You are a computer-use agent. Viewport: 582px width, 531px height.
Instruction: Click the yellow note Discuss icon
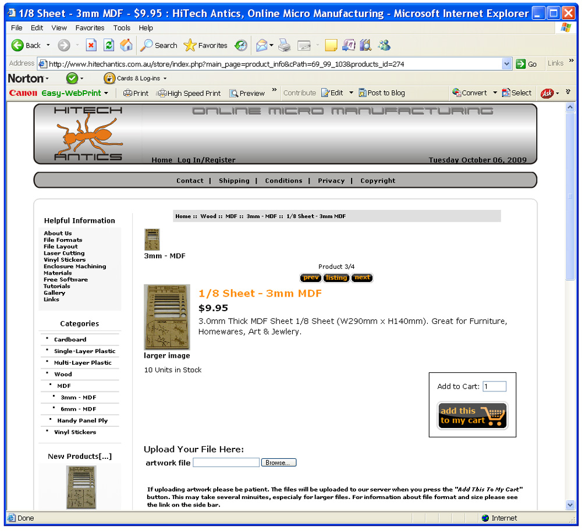[x=331, y=45]
